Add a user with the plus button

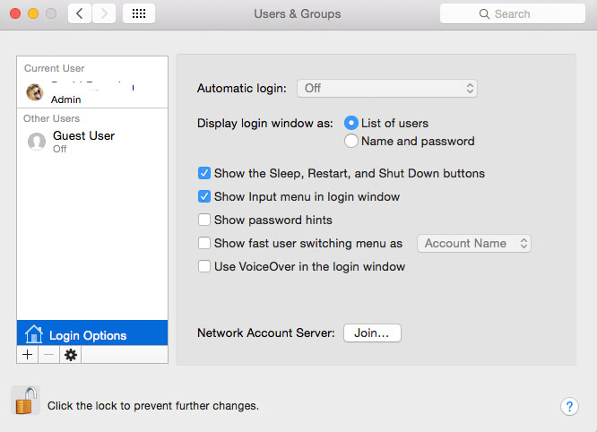click(28, 355)
